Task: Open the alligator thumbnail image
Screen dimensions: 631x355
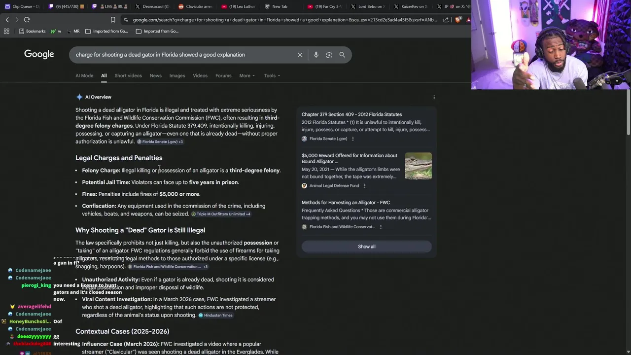Action: pos(418,166)
